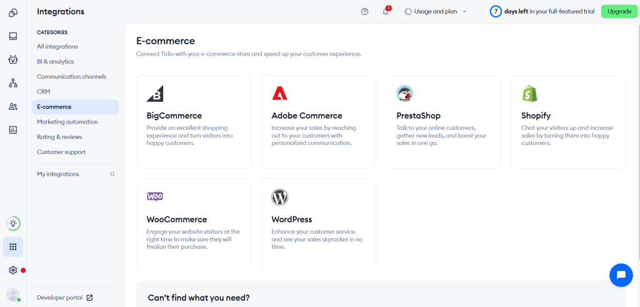Open the Customers people icon

tap(13, 107)
